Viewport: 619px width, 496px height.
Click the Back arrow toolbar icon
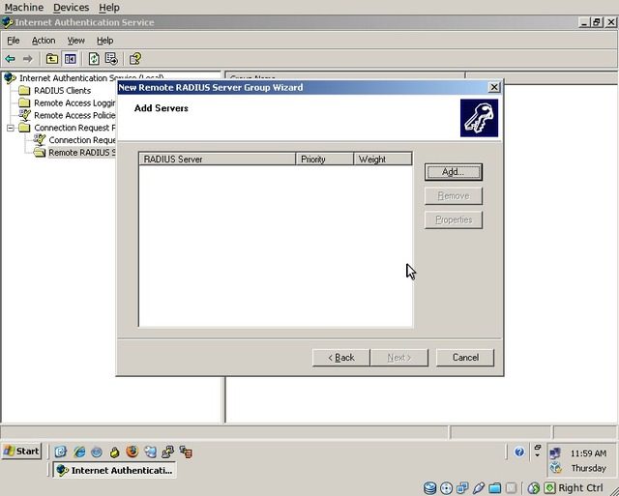[11, 59]
